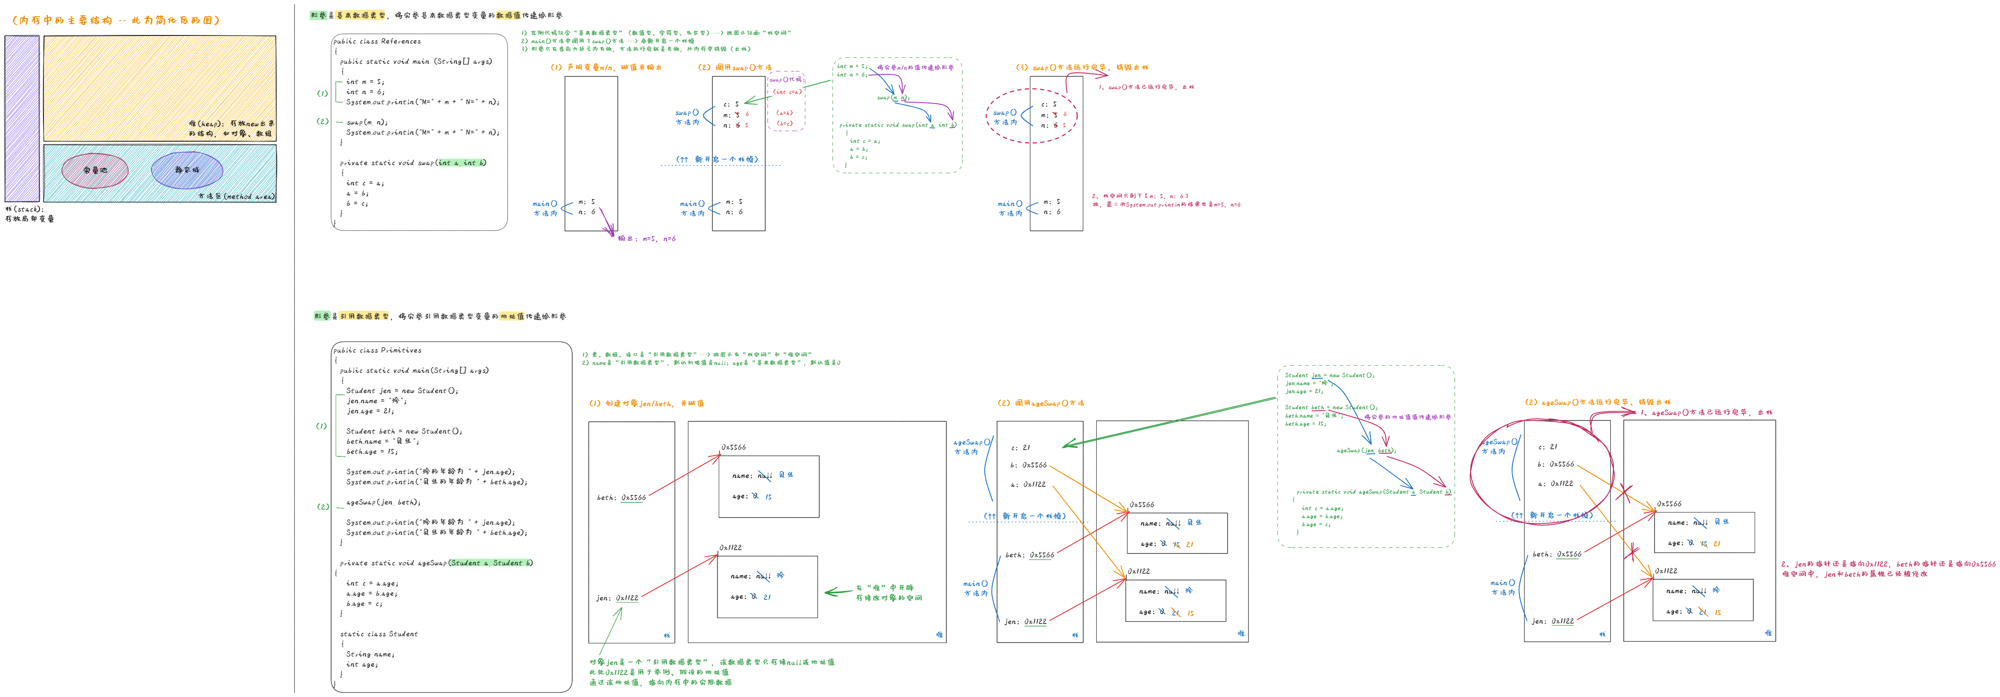
Task: Click the 堆(heap) description text
Action: pos(231,128)
